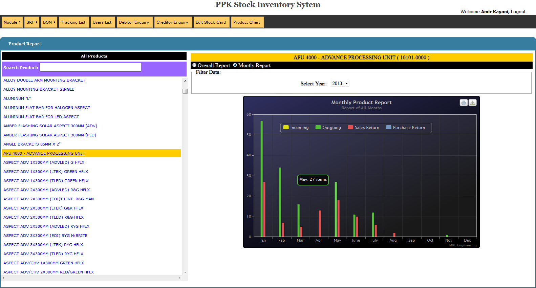Select the Montly Report radio button
The image size is (536, 288).
coord(235,65)
